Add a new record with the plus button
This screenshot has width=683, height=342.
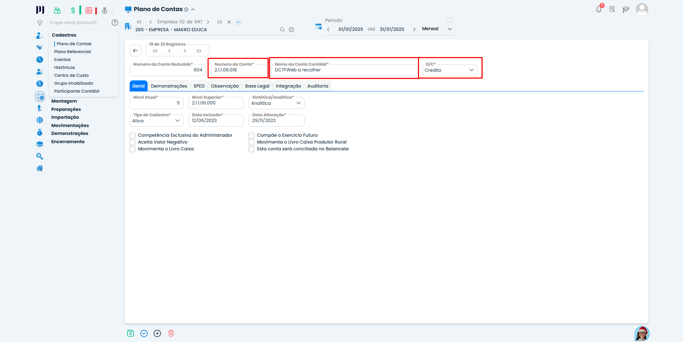(157, 333)
